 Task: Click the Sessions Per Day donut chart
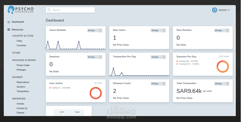223,66
